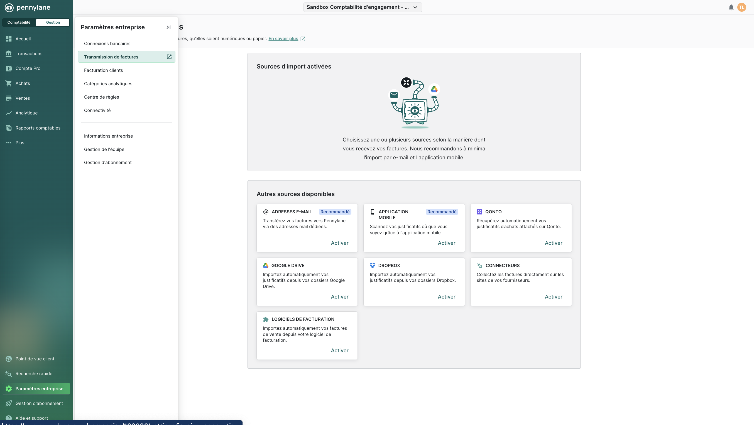This screenshot has height=425, width=754.
Task: Click the external-link icon beside En savoir plus
Action: click(x=303, y=39)
